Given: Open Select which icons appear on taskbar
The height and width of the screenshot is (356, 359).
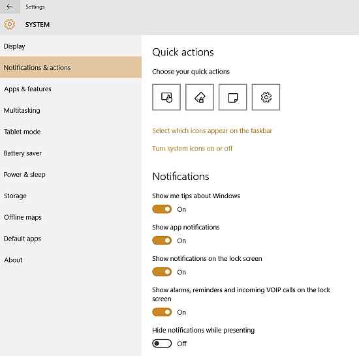Looking at the screenshot, I should pyautogui.click(x=212, y=131).
